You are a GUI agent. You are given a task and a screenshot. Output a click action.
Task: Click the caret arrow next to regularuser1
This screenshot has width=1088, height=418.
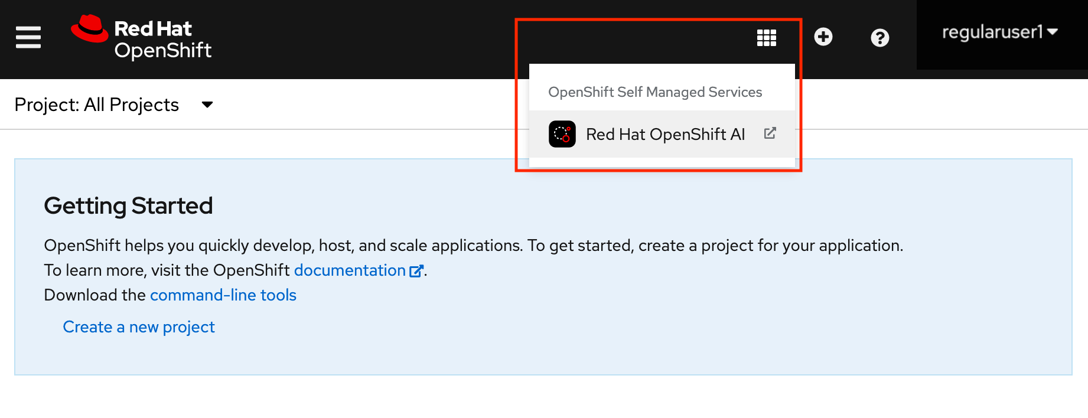(x=1053, y=32)
